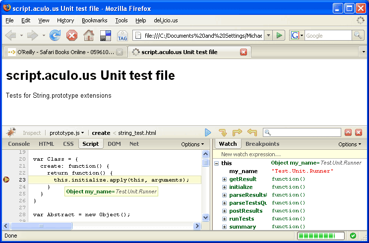
Task: Click the Firebug search box
Action: pyautogui.click(x=302, y=133)
